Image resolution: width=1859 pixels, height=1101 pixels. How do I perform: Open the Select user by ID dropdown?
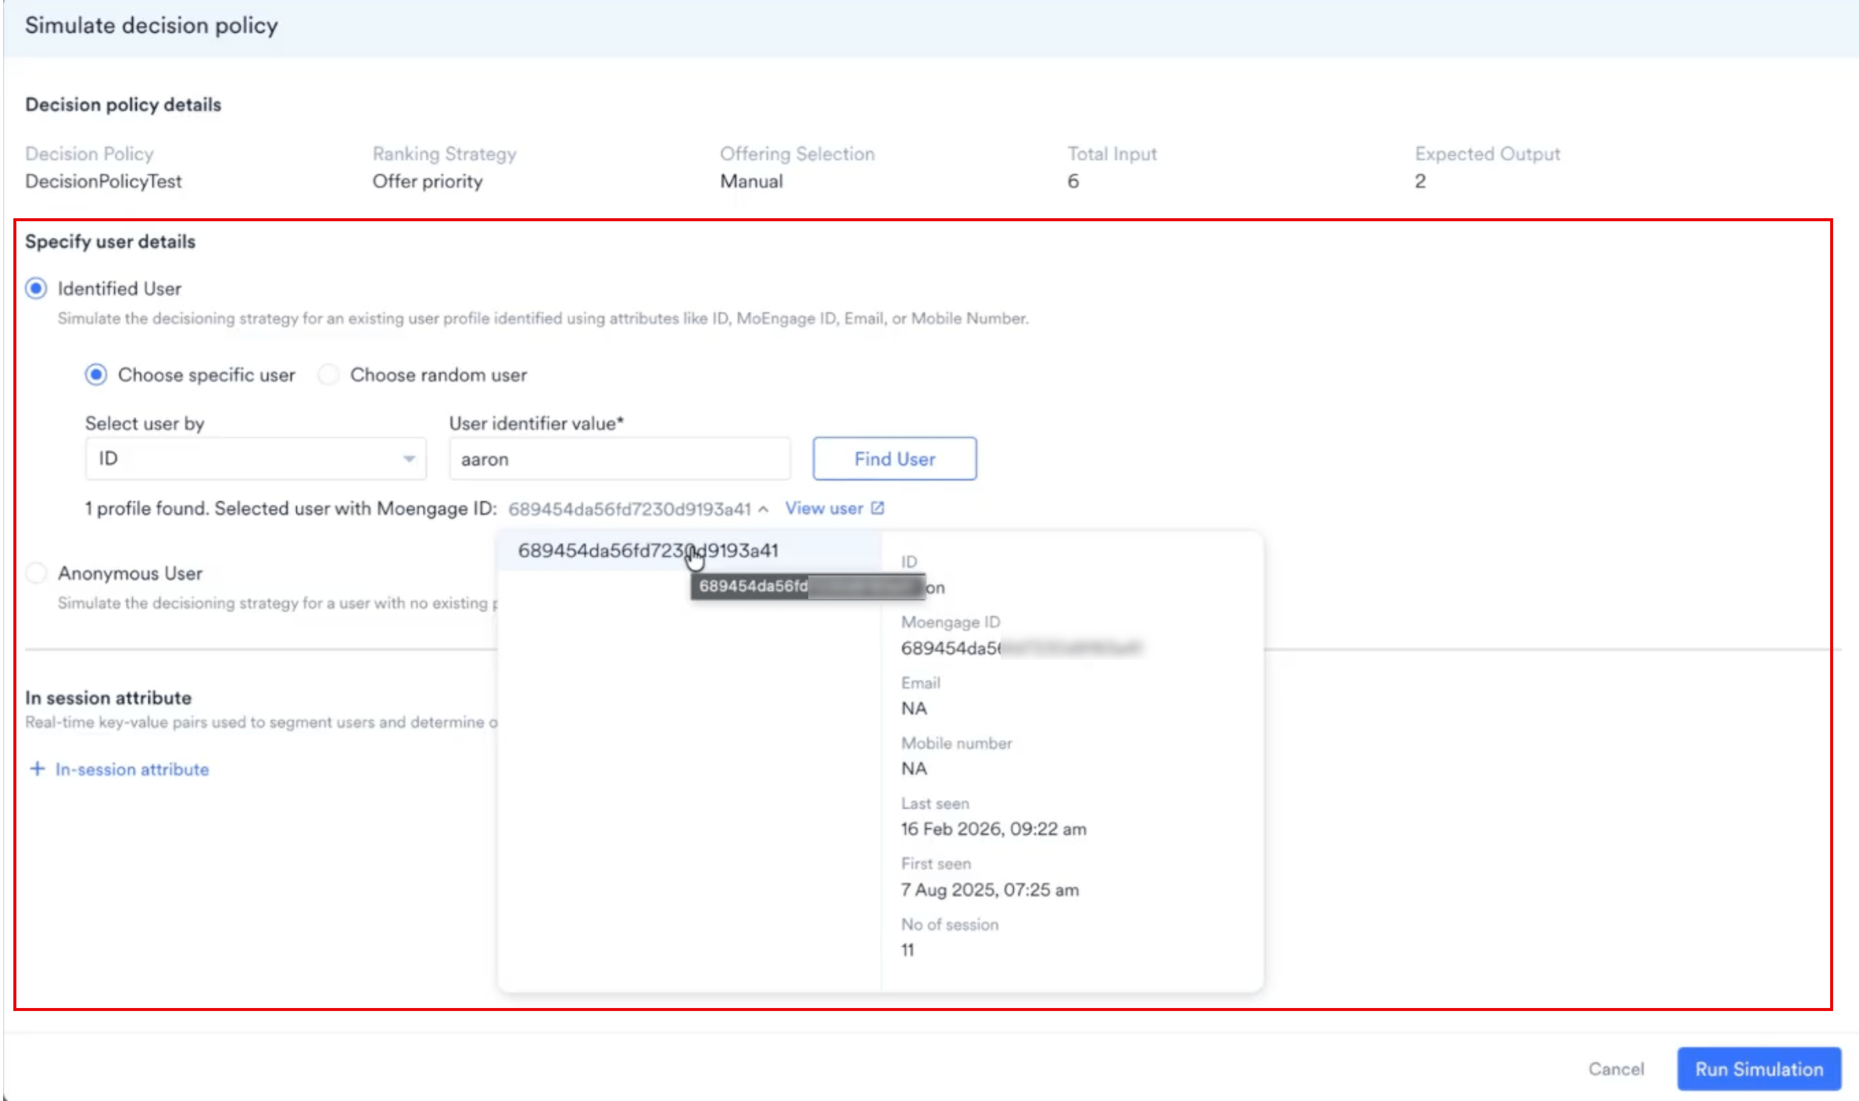[x=256, y=458]
